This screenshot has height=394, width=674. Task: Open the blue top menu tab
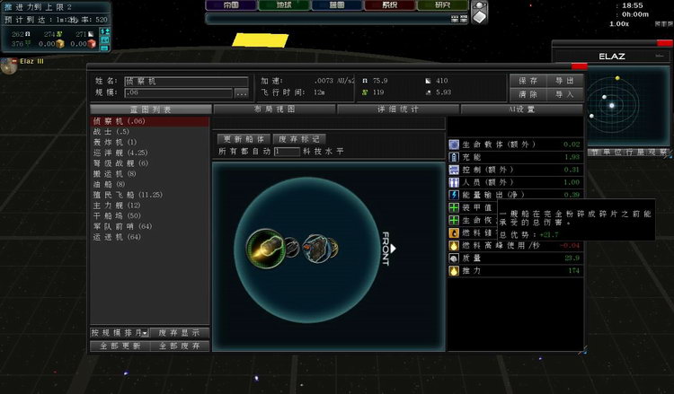pos(337,5)
